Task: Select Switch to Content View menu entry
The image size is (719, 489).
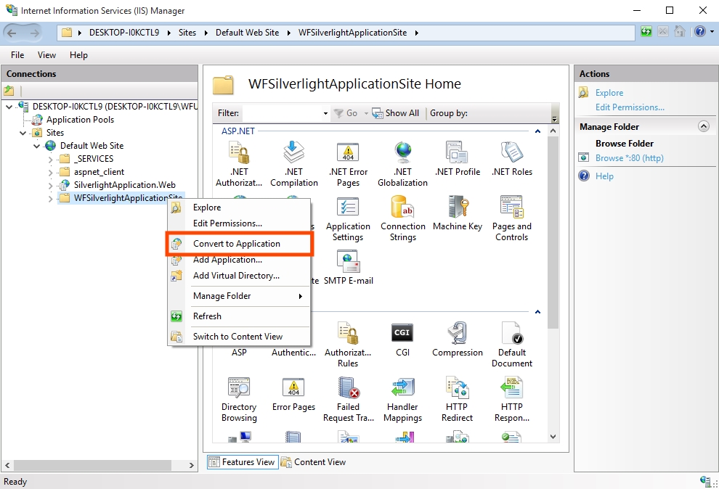Action: [237, 337]
